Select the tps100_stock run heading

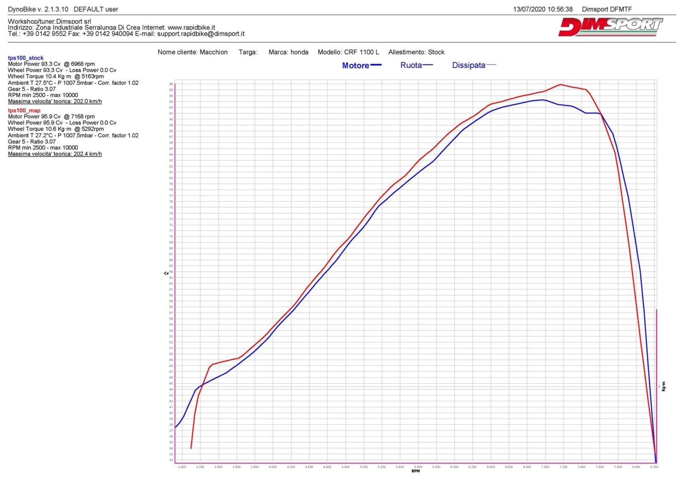point(26,58)
